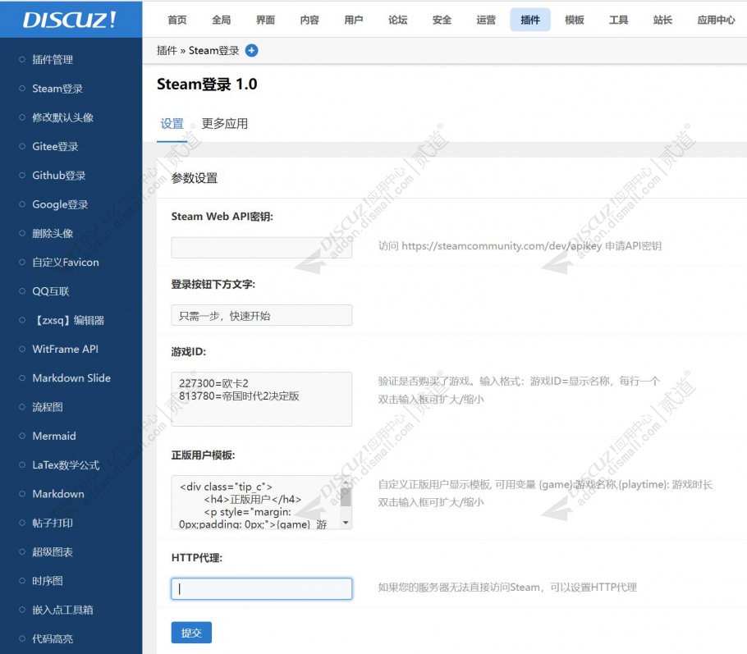This screenshot has height=654, width=747.
Task: Click the template textarea scroll-down arrow
Action: click(x=346, y=523)
